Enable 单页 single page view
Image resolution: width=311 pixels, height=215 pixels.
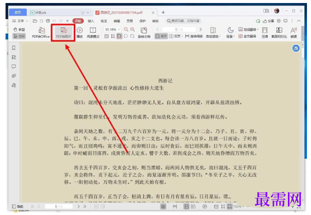tap(161, 36)
